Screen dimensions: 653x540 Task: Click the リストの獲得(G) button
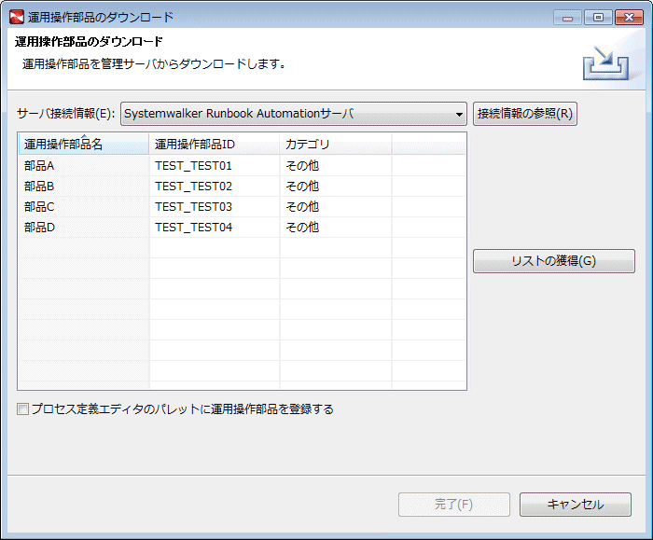tap(554, 261)
